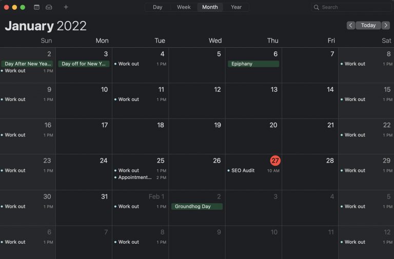Image resolution: width=394 pixels, height=259 pixels.
Task: Select Day off for New Year event
Action: [85, 64]
